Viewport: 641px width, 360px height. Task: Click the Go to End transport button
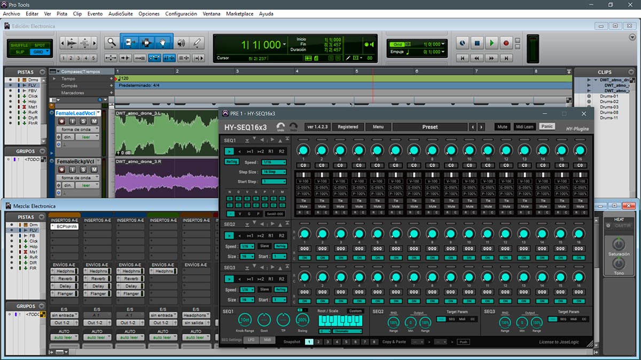click(506, 58)
